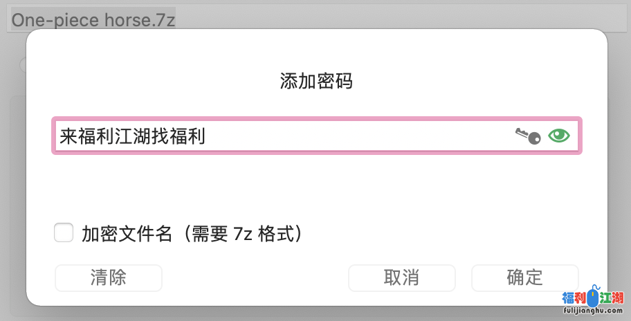This screenshot has height=321, width=631.
Task: Toggle password visibility with the green eye
Action: tap(558, 136)
